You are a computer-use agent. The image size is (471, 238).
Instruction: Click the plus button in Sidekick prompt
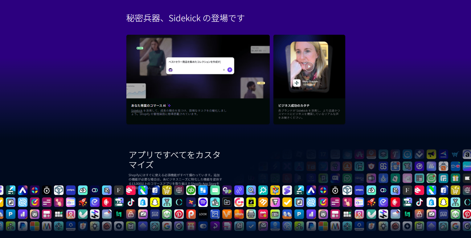(x=224, y=70)
